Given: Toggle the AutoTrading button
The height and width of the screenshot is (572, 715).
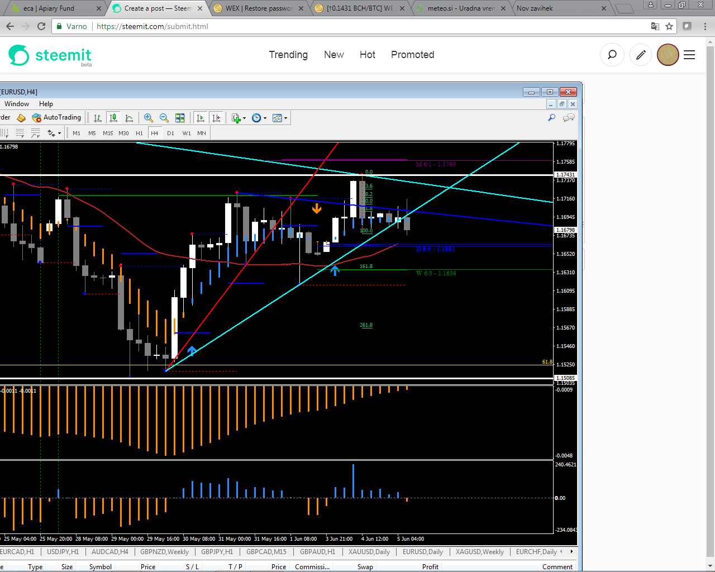Looking at the screenshot, I should 56,117.
